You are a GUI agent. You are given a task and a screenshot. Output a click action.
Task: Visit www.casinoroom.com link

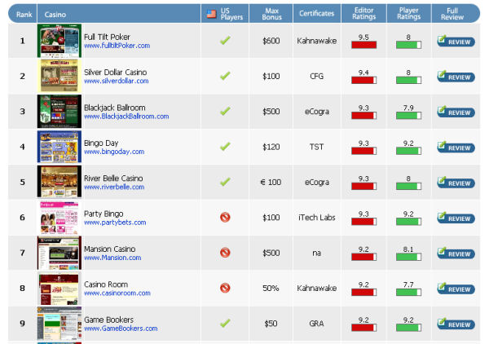(117, 293)
